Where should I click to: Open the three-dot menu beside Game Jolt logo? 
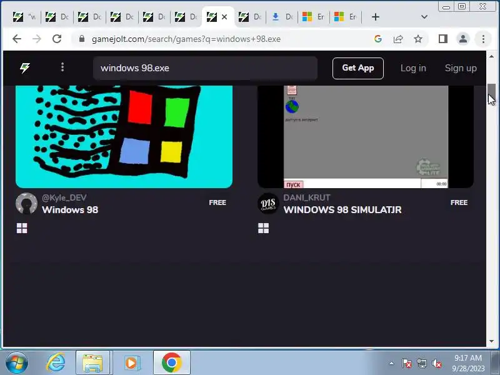62,67
